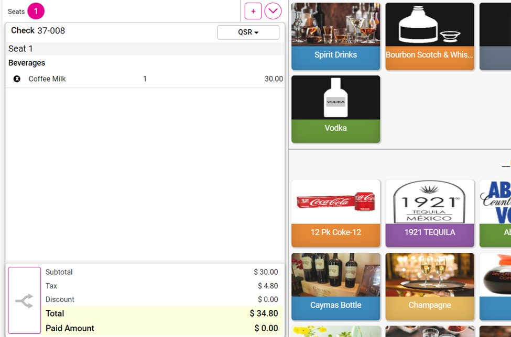
Task: Add a new seat with plus button
Action: pos(253,11)
